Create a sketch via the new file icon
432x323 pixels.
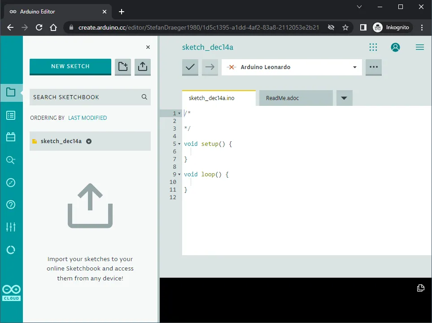coord(122,66)
